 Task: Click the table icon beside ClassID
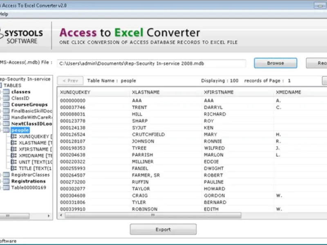pyautogui.click(x=6, y=98)
